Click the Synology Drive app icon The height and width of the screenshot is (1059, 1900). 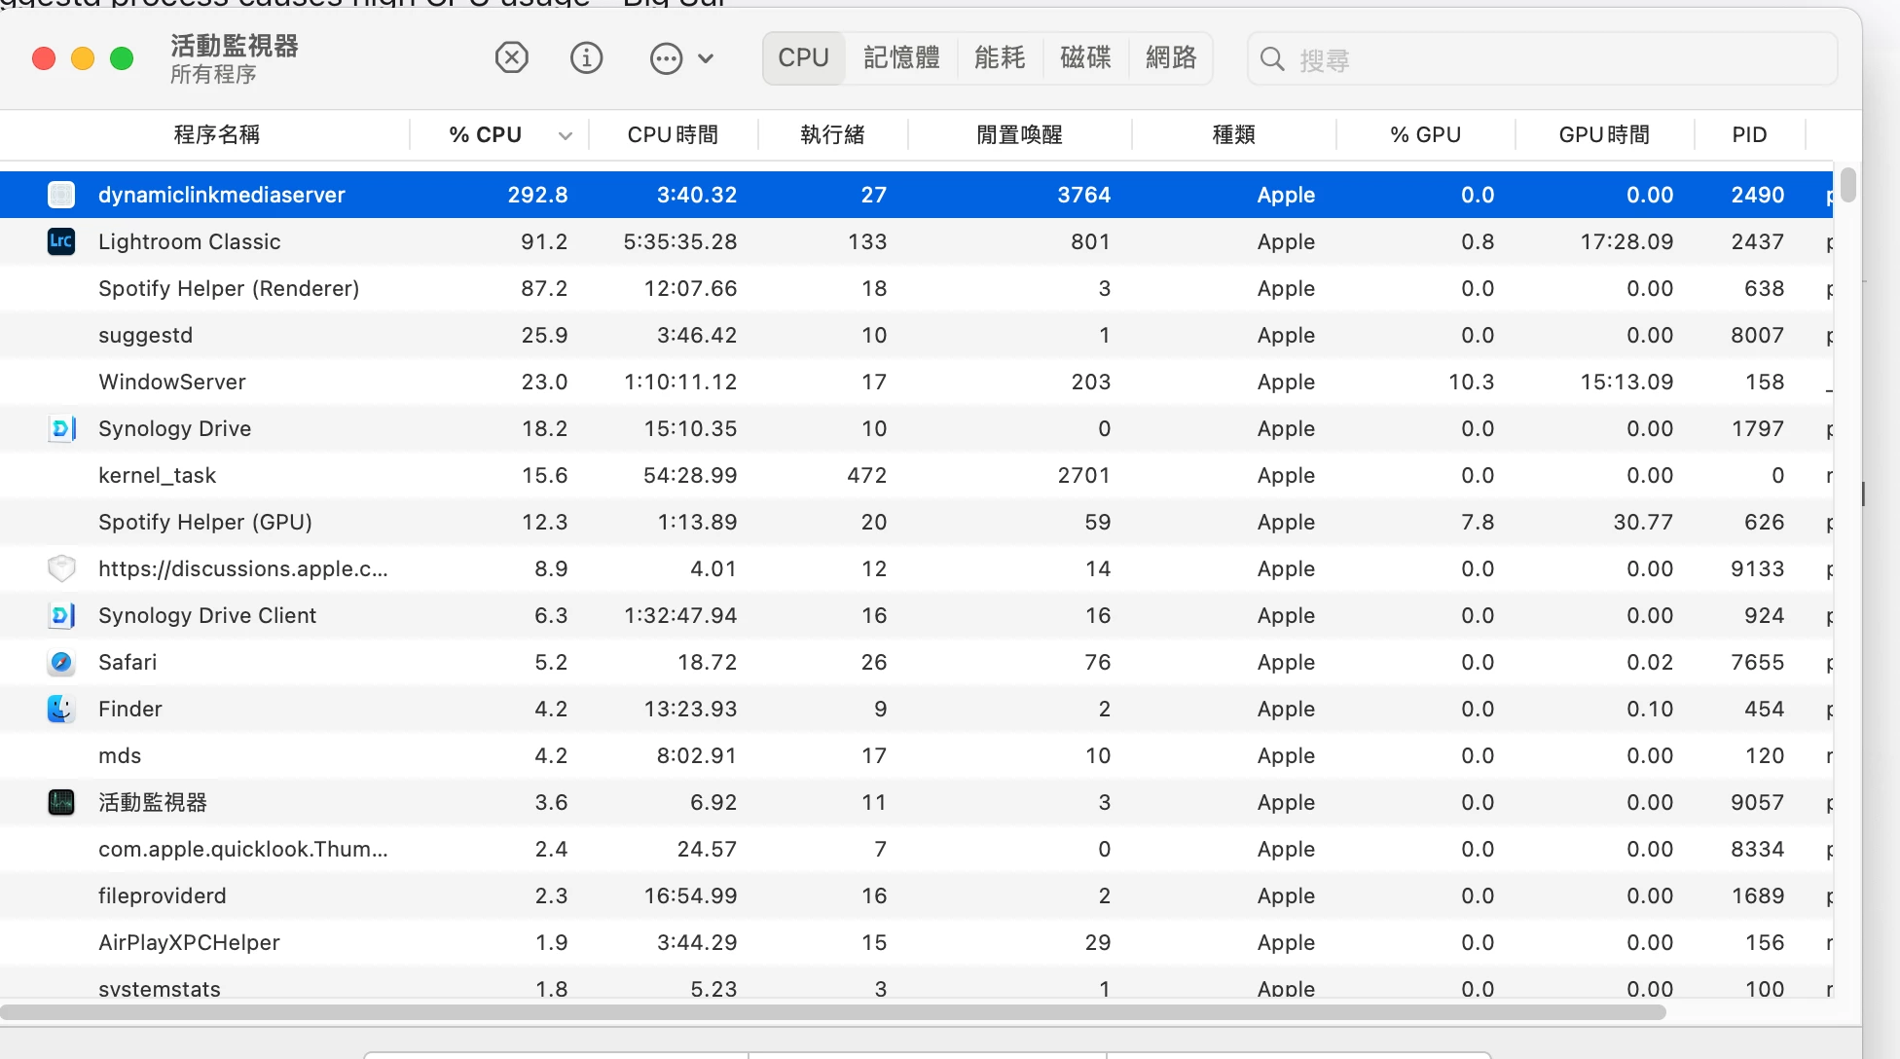pos(61,428)
